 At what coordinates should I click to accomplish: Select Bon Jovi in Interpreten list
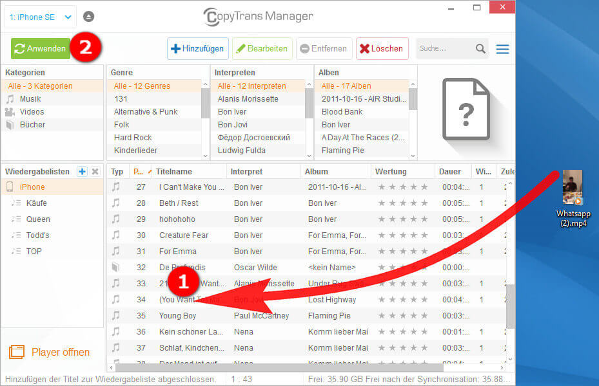(x=259, y=125)
